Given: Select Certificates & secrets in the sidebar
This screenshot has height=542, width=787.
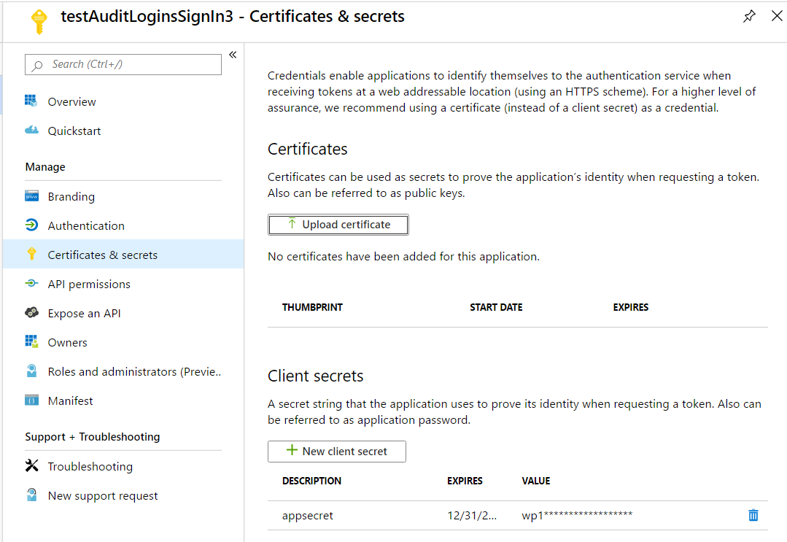Looking at the screenshot, I should pos(123,255).
